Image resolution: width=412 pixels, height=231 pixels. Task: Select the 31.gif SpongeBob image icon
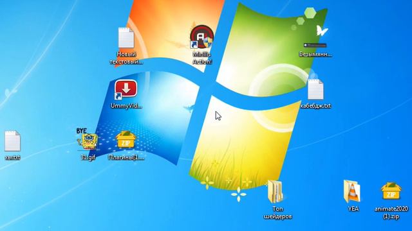88,139
